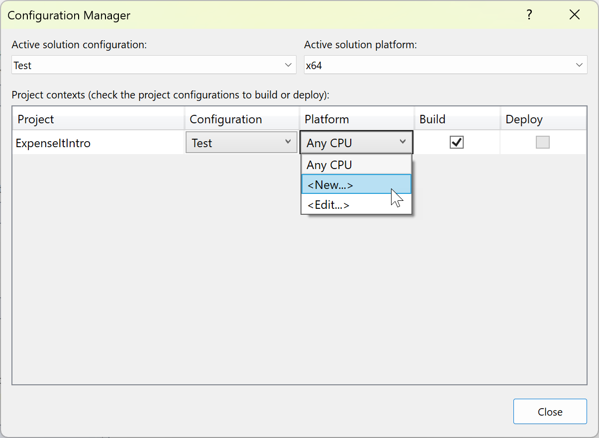Click the Configuration column header
Screen dimensions: 599x438
coord(225,119)
